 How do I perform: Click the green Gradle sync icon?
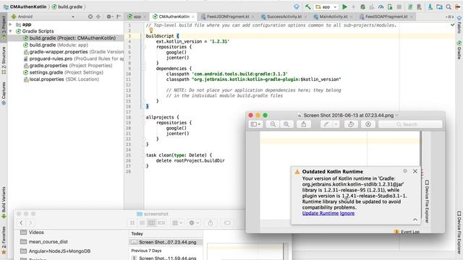click(410, 6)
